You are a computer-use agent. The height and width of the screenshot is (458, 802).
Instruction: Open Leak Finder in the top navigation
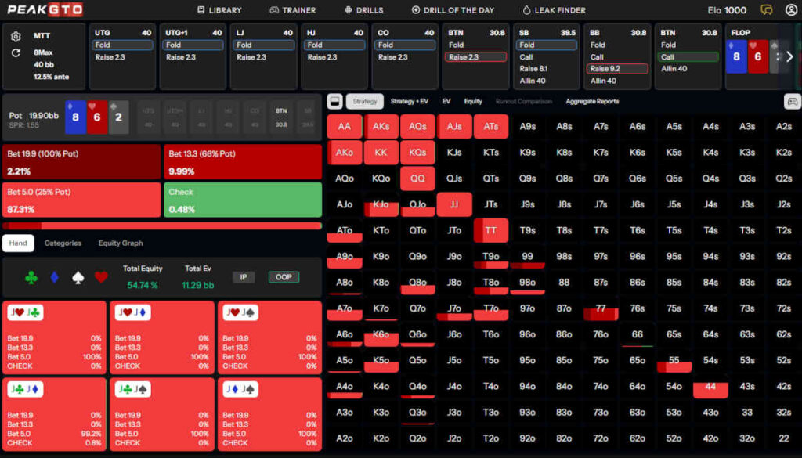point(553,10)
